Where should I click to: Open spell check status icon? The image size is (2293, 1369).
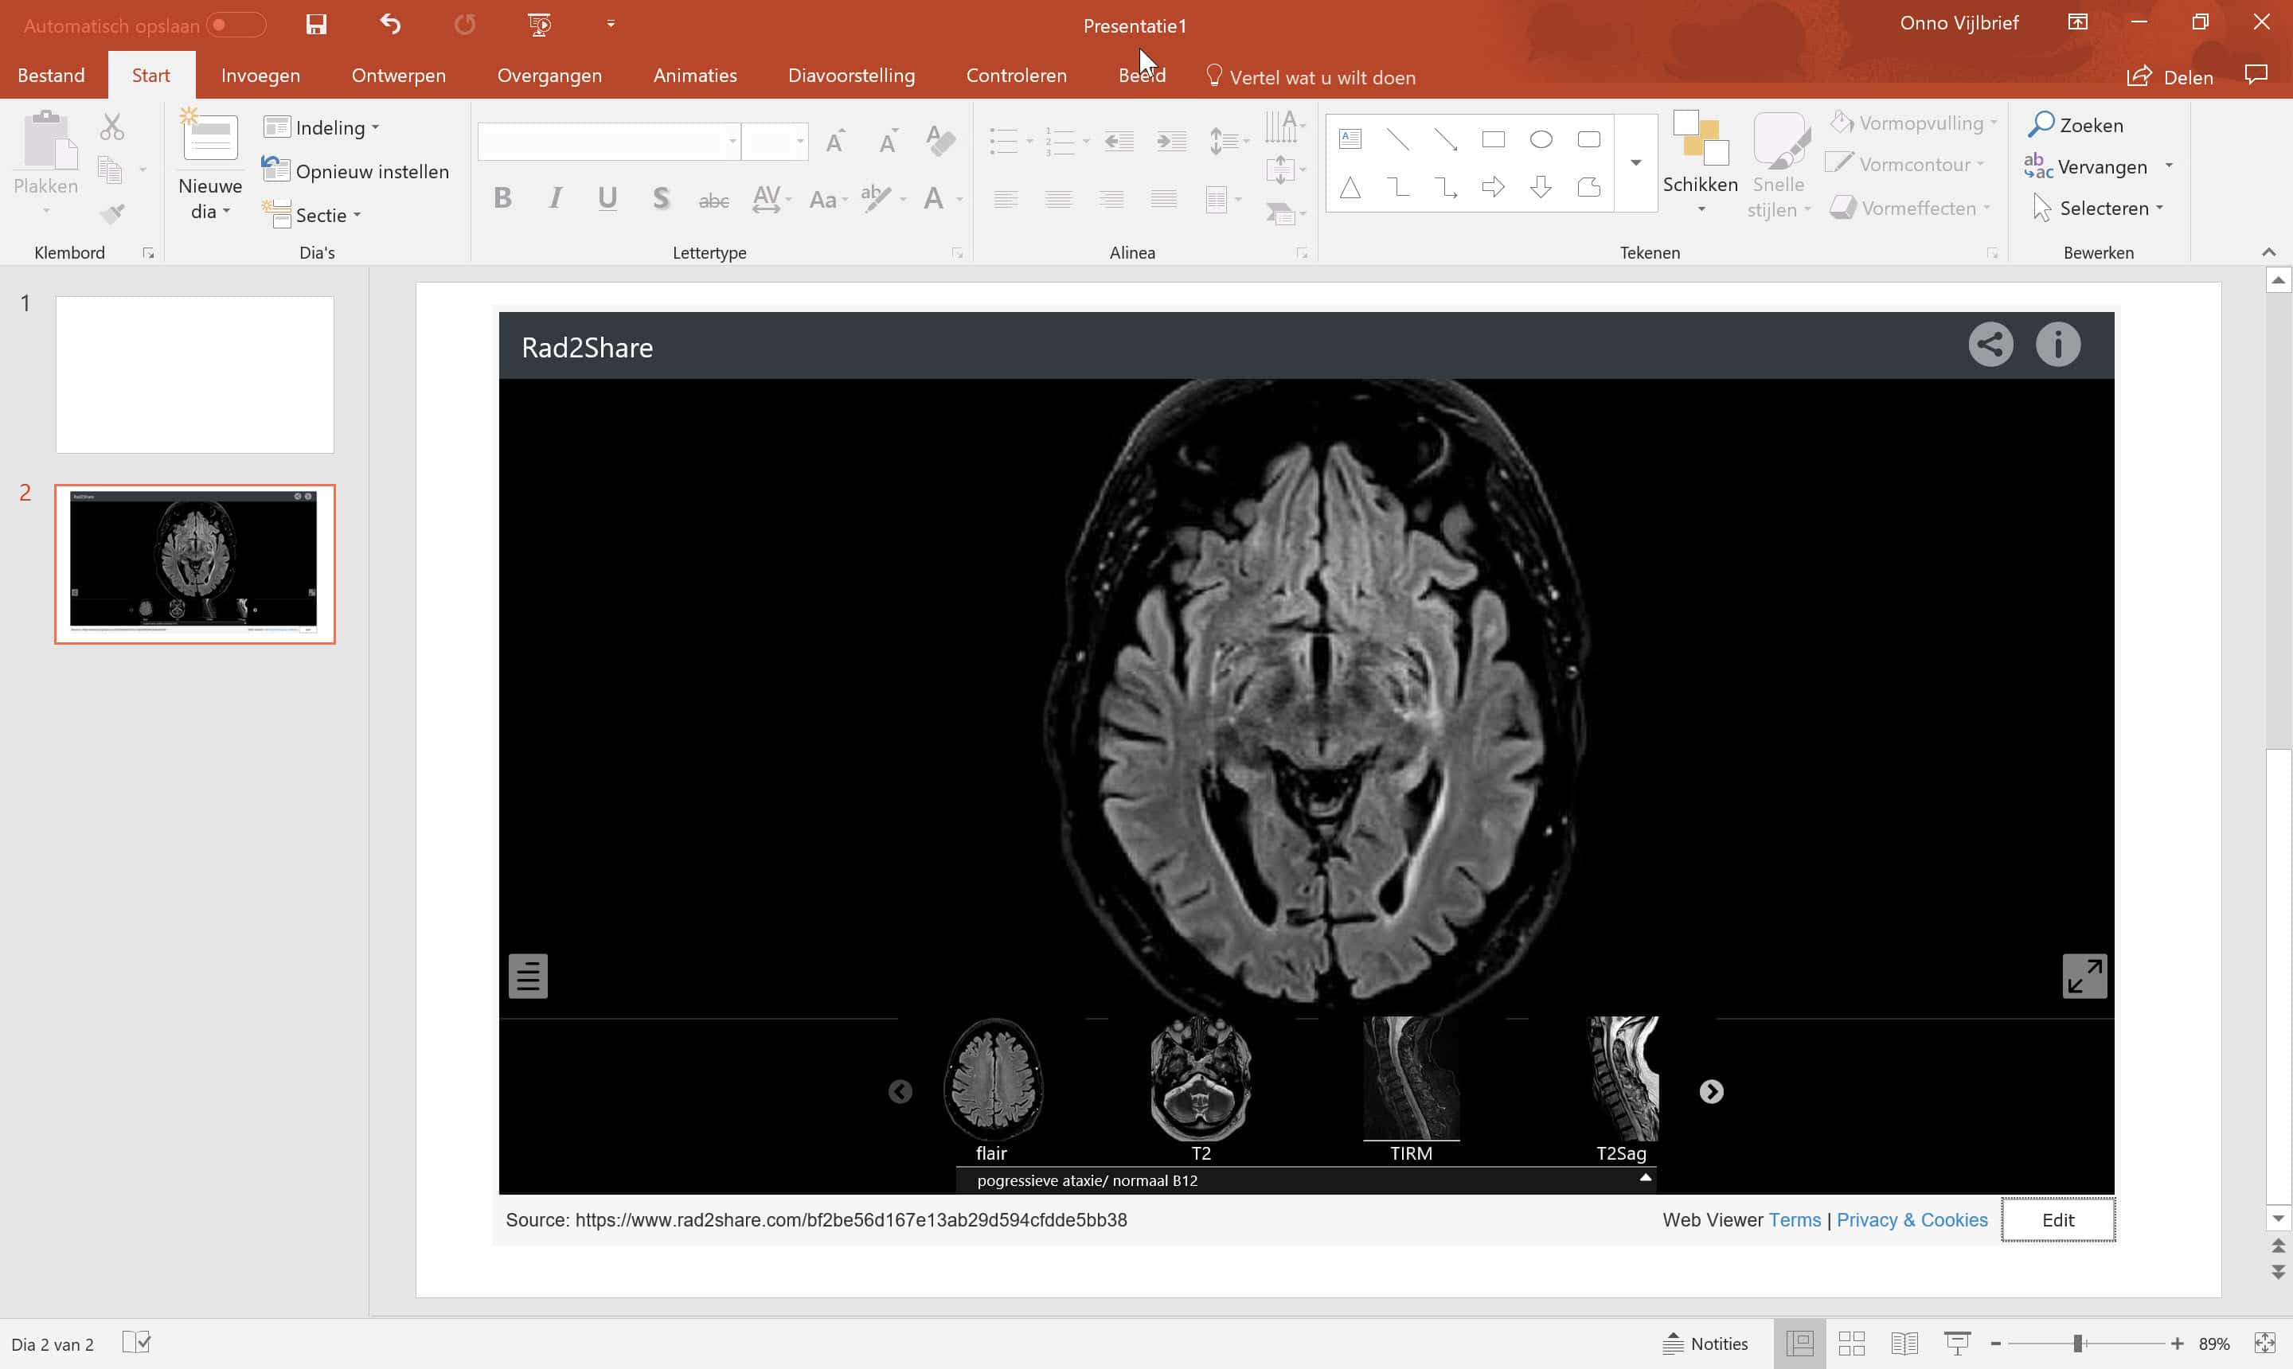coord(135,1342)
